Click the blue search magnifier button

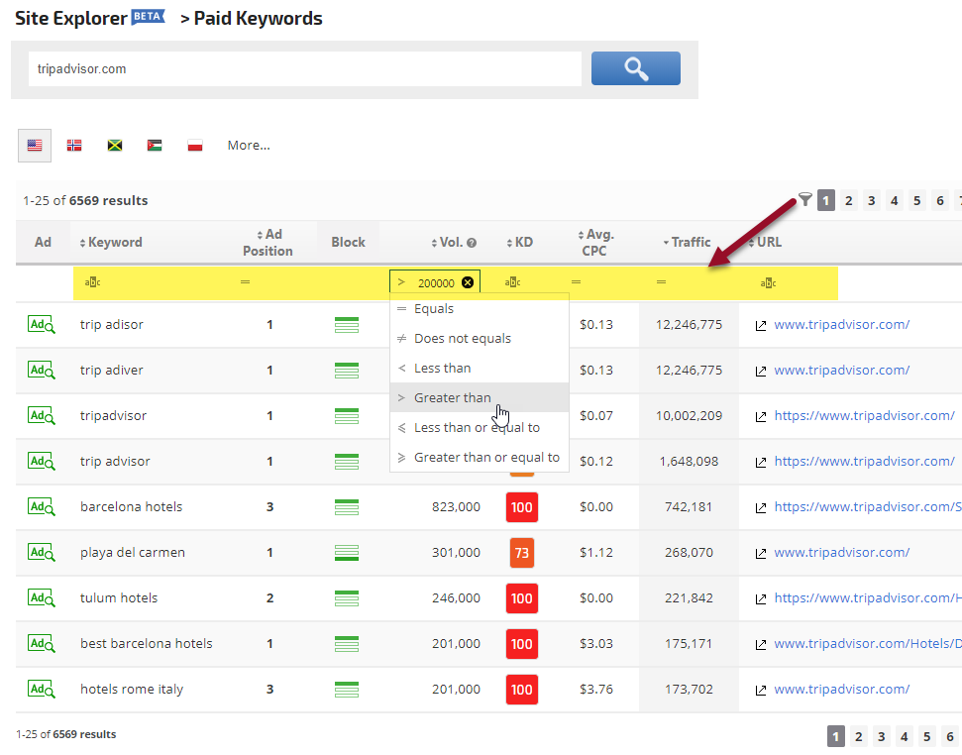coord(635,68)
